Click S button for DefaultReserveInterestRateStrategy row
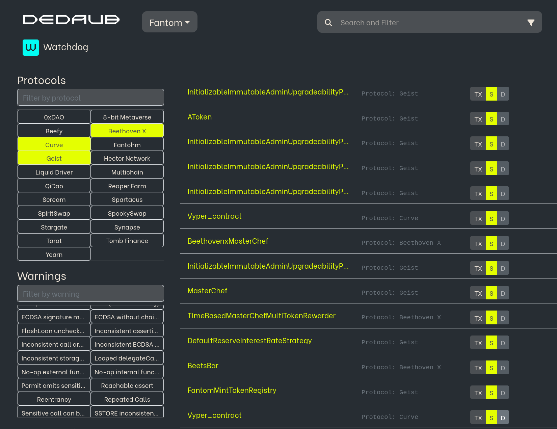Screen dimensions: 557x429 (491, 343)
